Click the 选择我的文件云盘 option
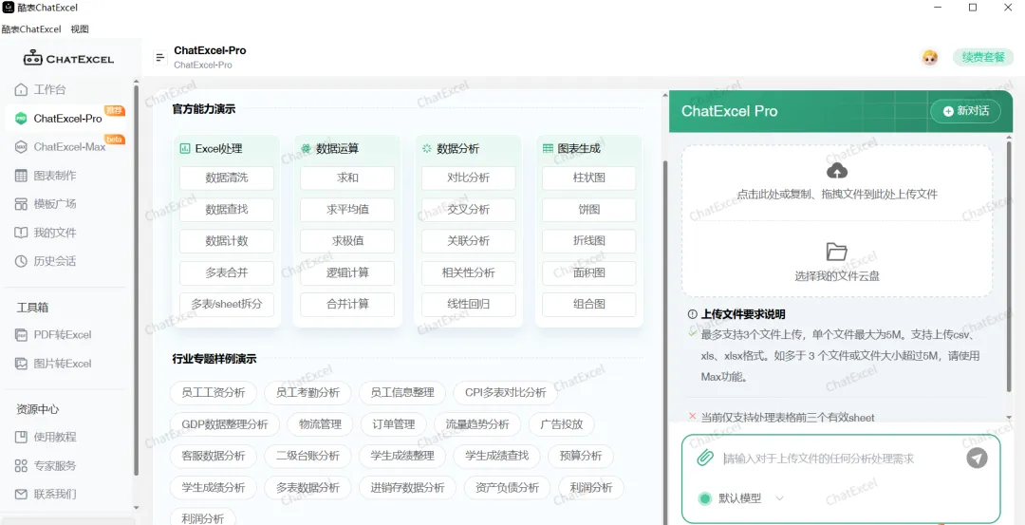The height and width of the screenshot is (525, 1025). 837,276
